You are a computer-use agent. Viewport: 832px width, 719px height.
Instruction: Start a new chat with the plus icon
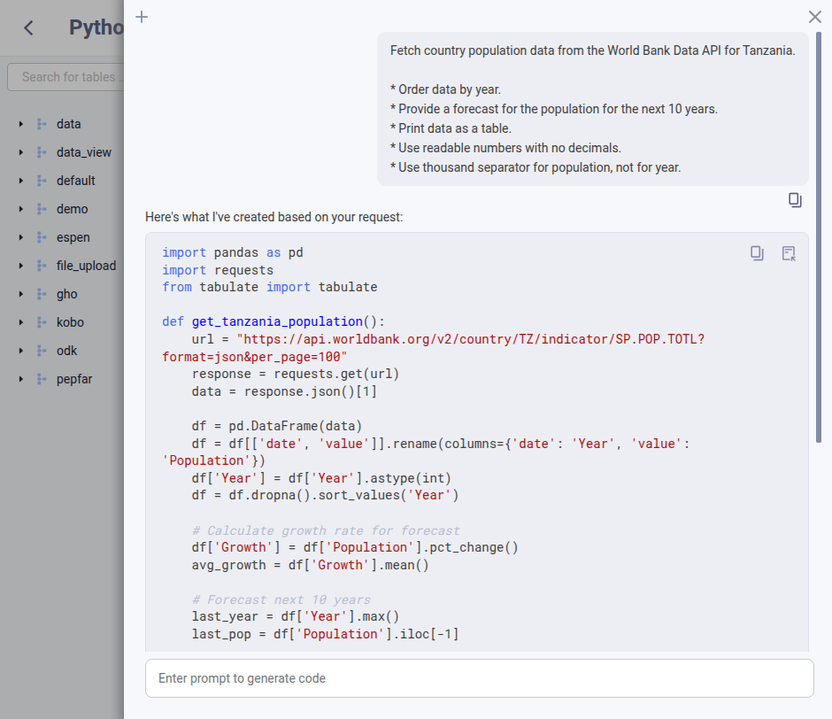(141, 17)
